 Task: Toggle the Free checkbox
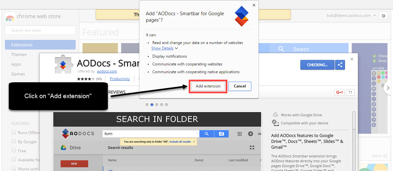(x=14, y=150)
